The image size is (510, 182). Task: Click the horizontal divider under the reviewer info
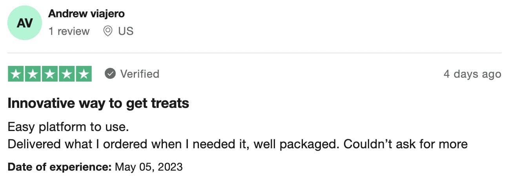pos(255,53)
